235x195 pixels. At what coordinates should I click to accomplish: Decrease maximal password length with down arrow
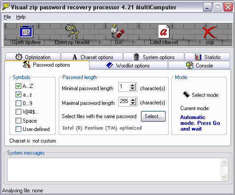[133, 103]
